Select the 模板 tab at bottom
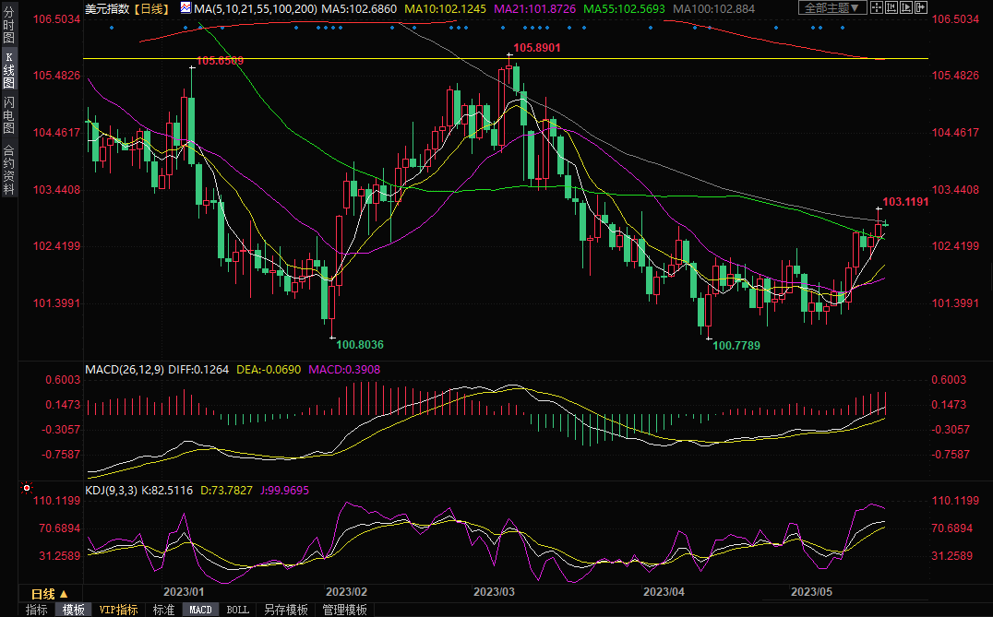Image resolution: width=993 pixels, height=617 pixels. [73, 610]
